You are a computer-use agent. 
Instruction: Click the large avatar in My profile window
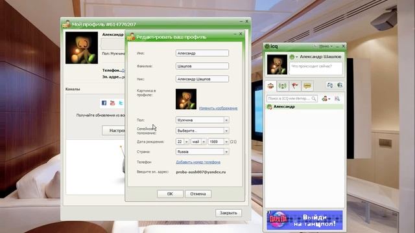82,48
